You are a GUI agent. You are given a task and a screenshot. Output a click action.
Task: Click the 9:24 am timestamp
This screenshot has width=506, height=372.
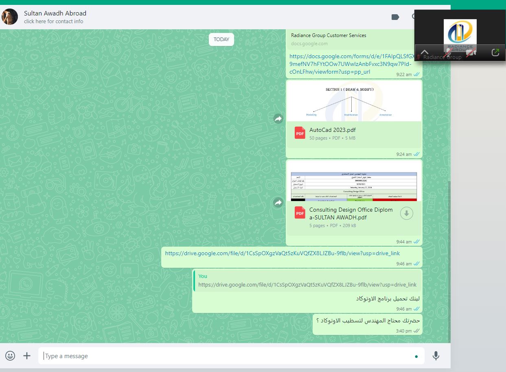[x=404, y=155]
